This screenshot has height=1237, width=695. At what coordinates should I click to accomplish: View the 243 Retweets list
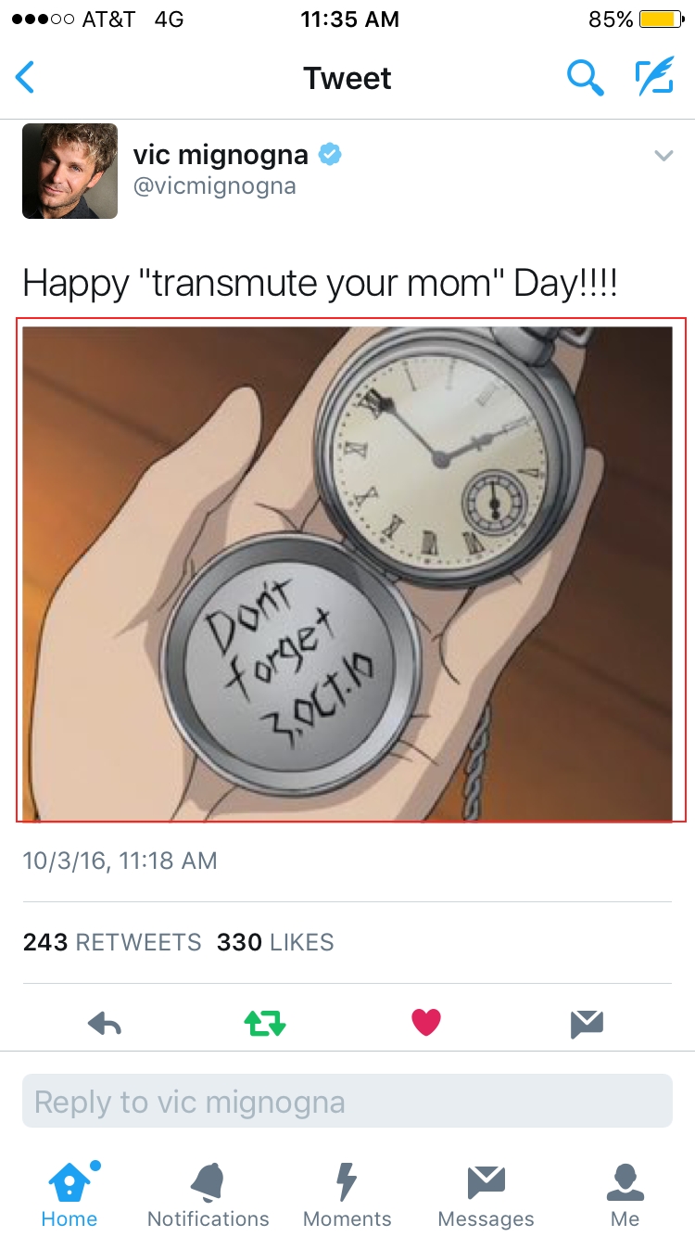click(x=112, y=942)
